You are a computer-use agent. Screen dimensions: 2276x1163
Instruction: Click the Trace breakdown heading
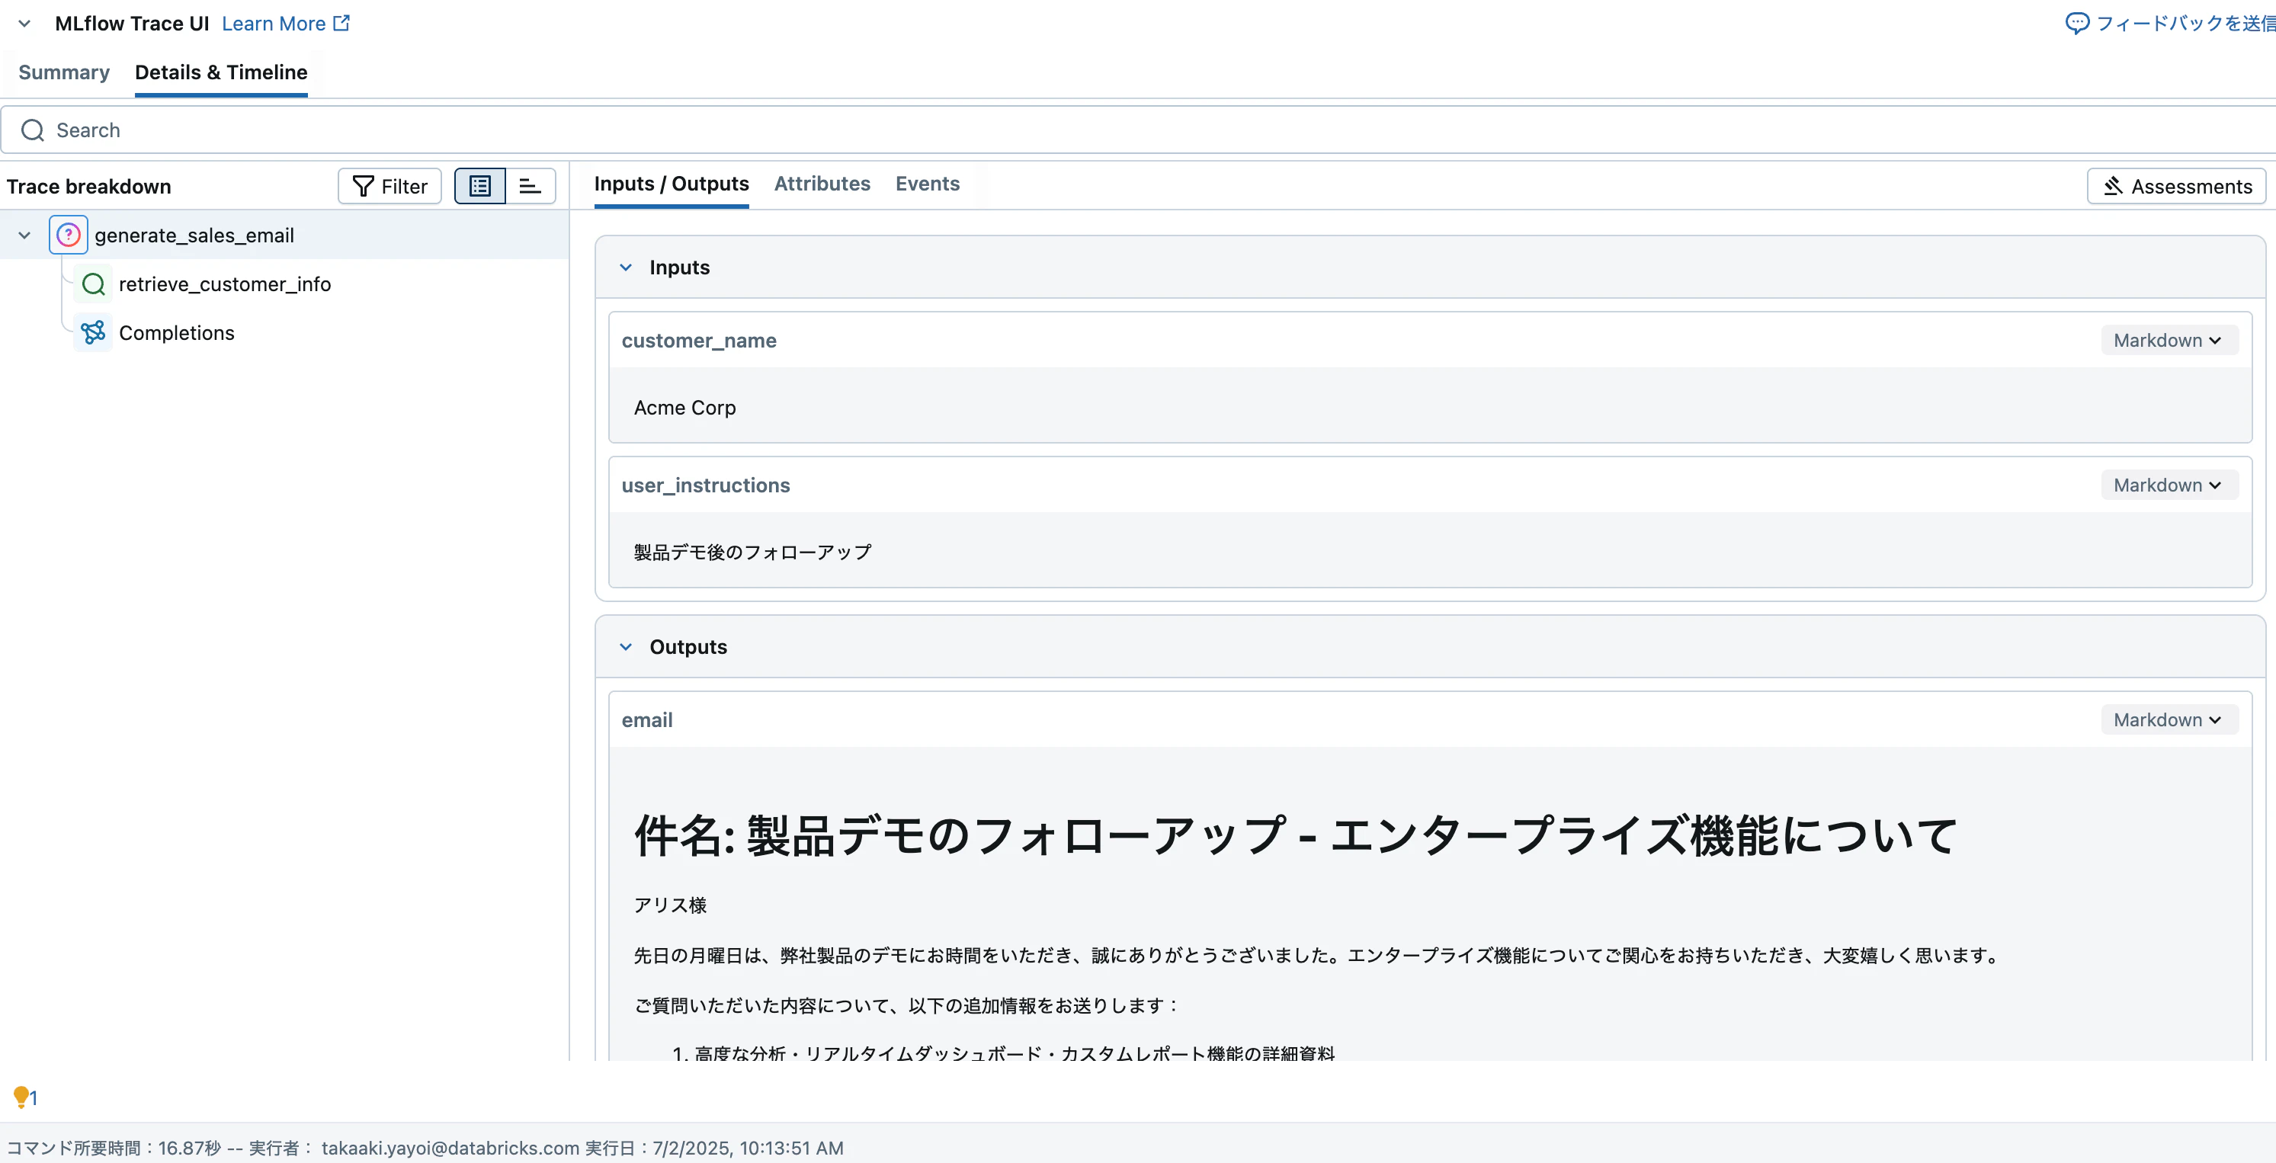click(x=89, y=187)
